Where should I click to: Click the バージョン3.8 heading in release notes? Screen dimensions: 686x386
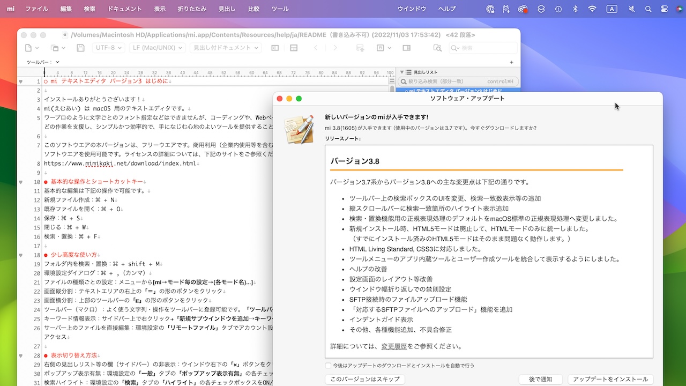pos(355,161)
